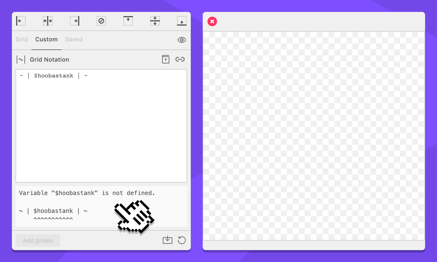
Task: Add a guide to the right edge
Action: pos(75,21)
